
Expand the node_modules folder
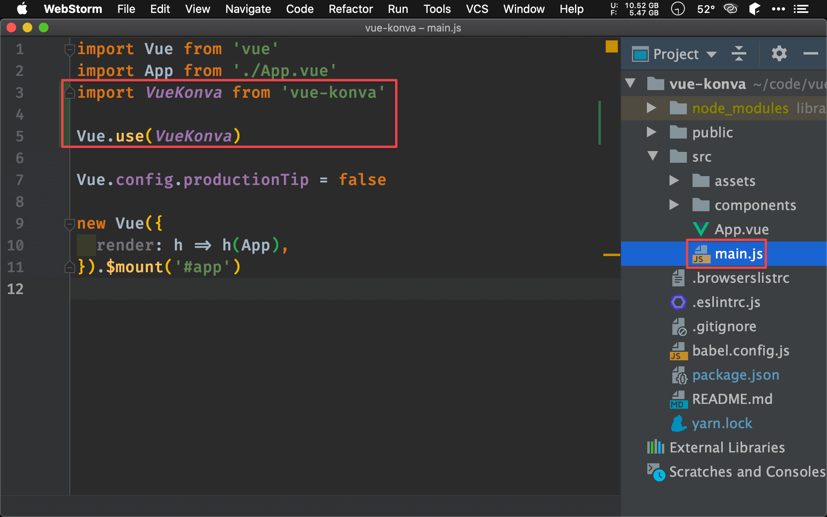coord(651,108)
